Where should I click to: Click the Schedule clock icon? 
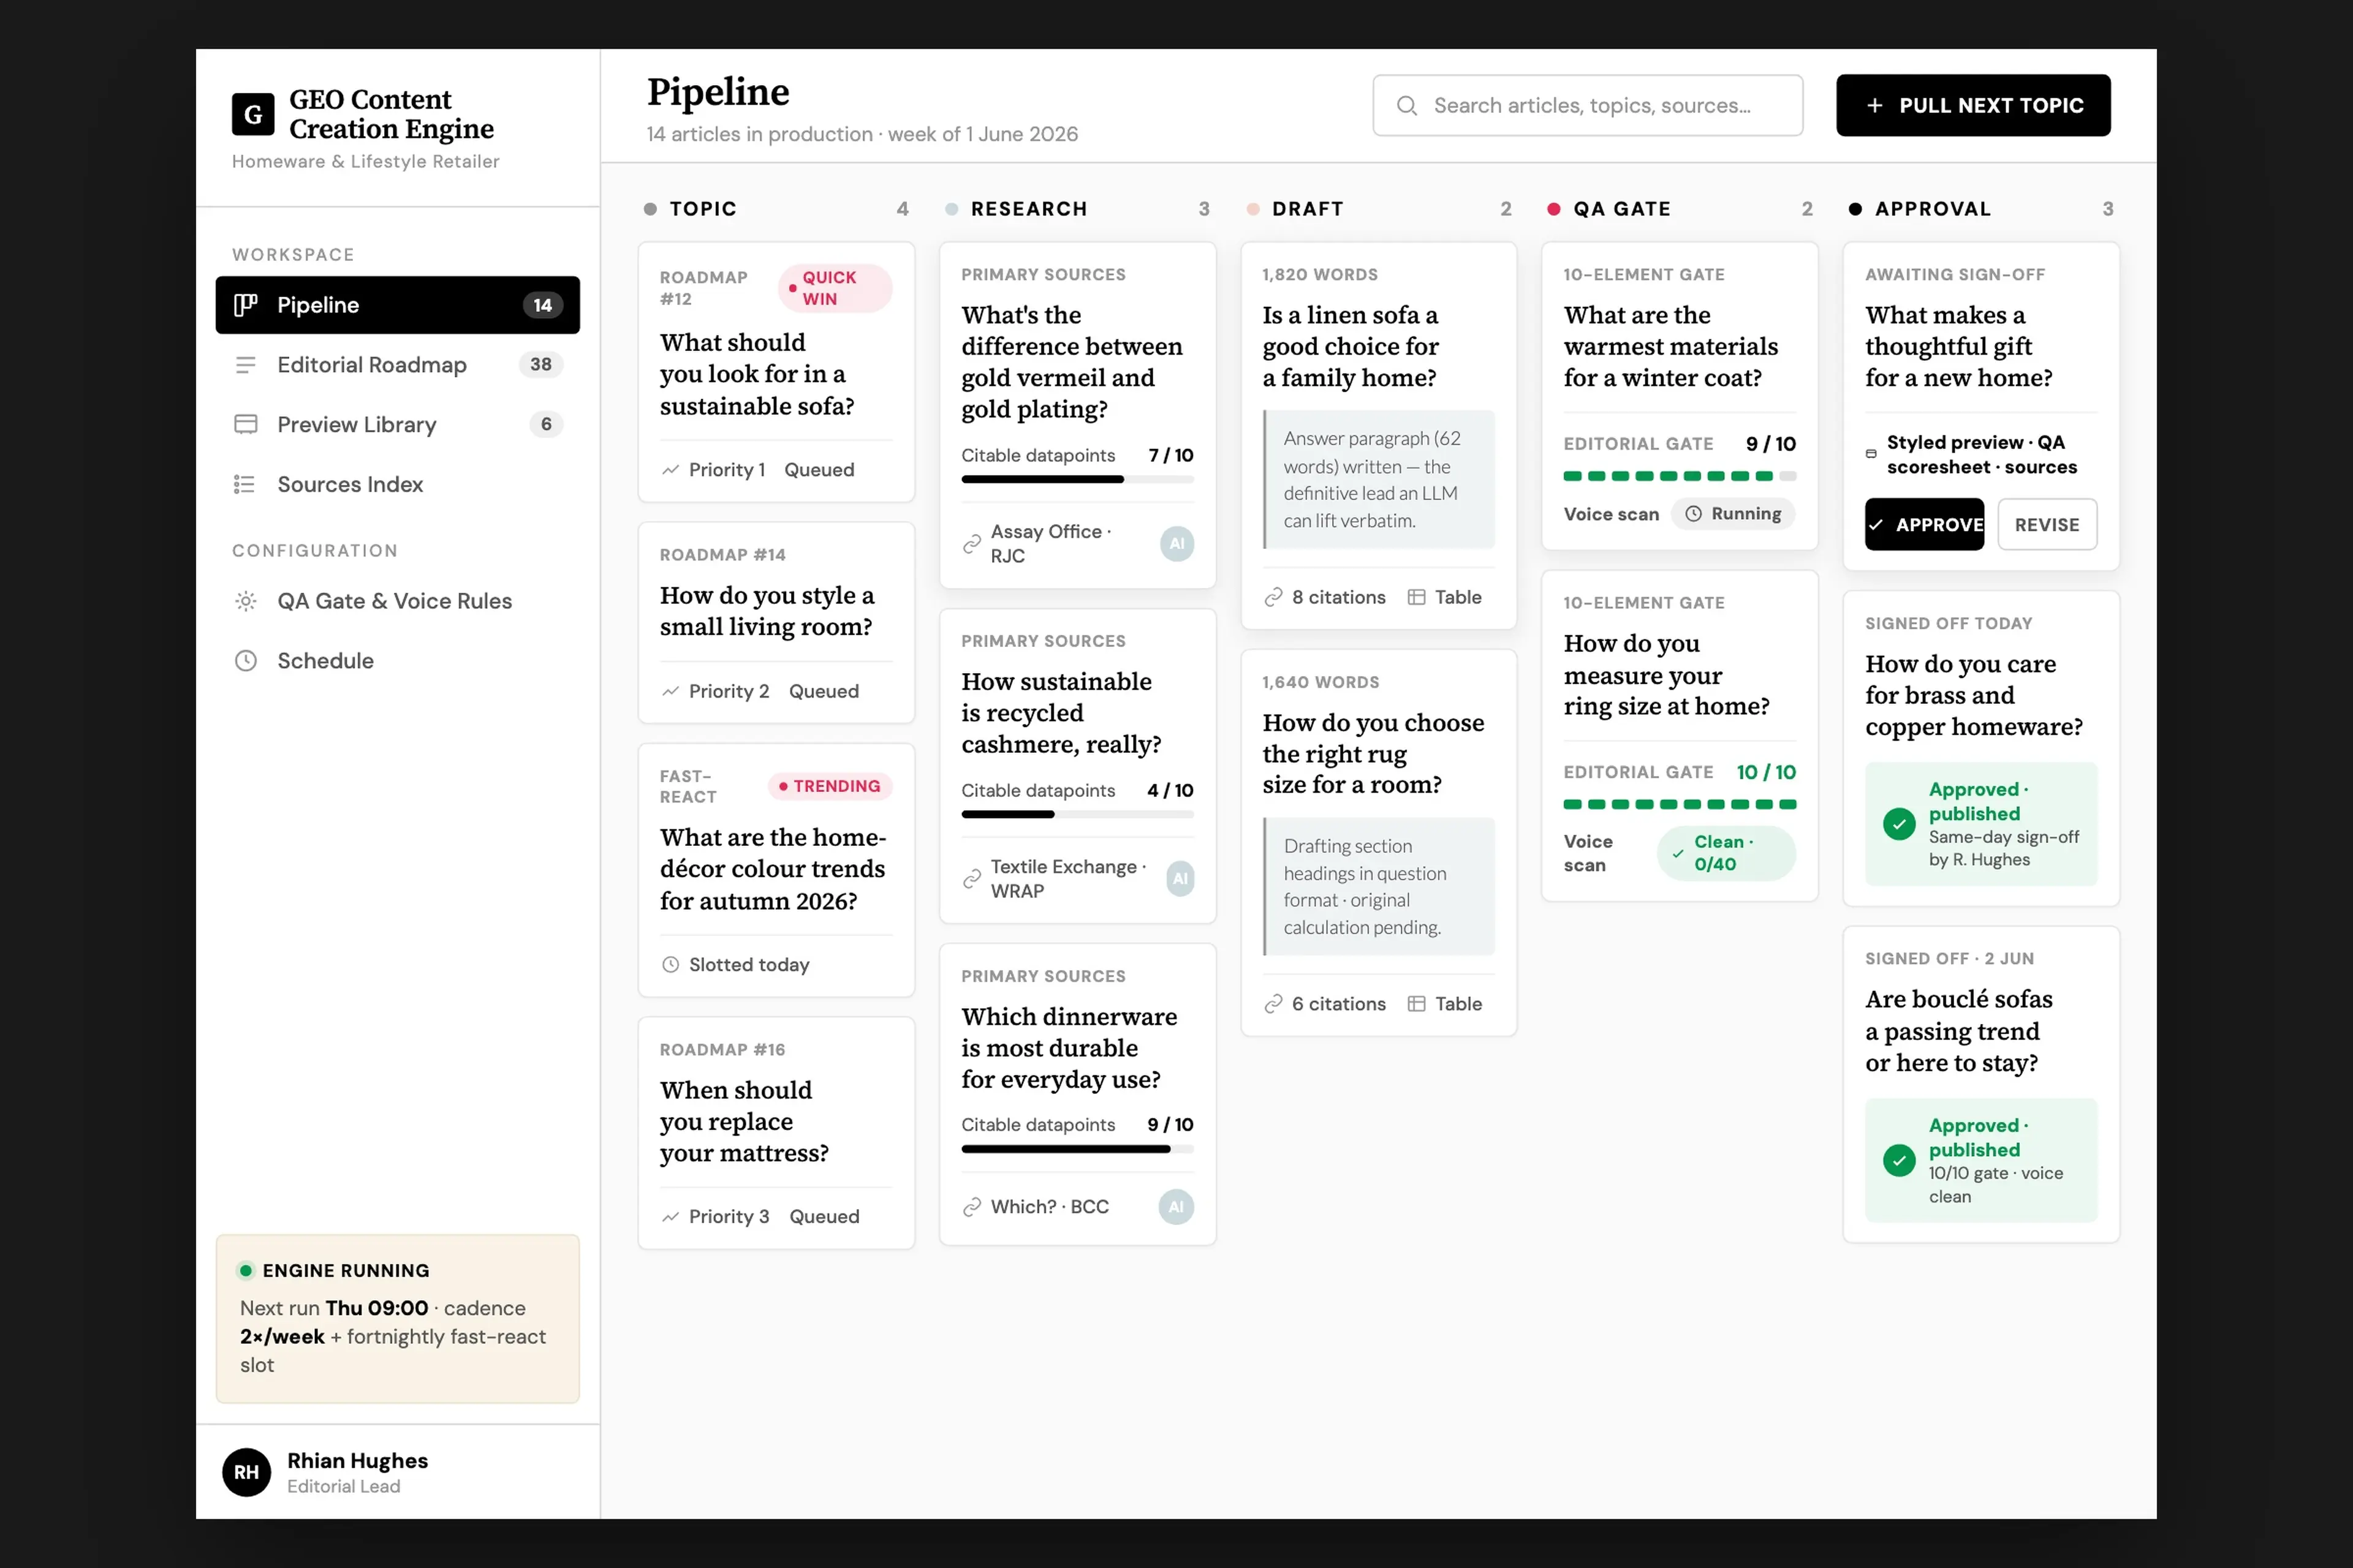[x=246, y=661]
